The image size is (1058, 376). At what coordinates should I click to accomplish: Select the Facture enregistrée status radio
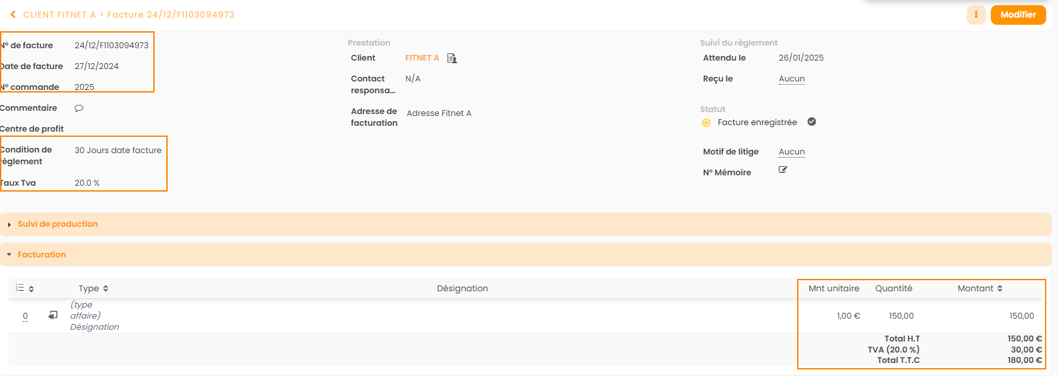[706, 123]
